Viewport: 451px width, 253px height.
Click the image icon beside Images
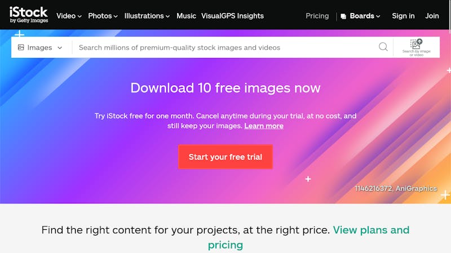[21, 47]
